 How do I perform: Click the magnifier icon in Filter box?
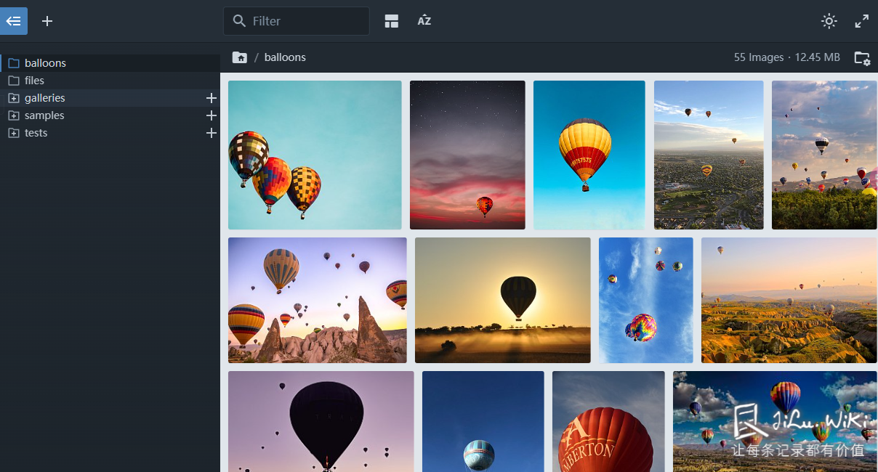pos(239,21)
